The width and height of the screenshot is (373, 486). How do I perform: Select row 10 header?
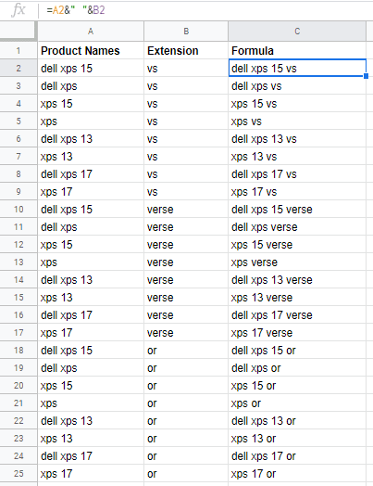click(x=19, y=210)
